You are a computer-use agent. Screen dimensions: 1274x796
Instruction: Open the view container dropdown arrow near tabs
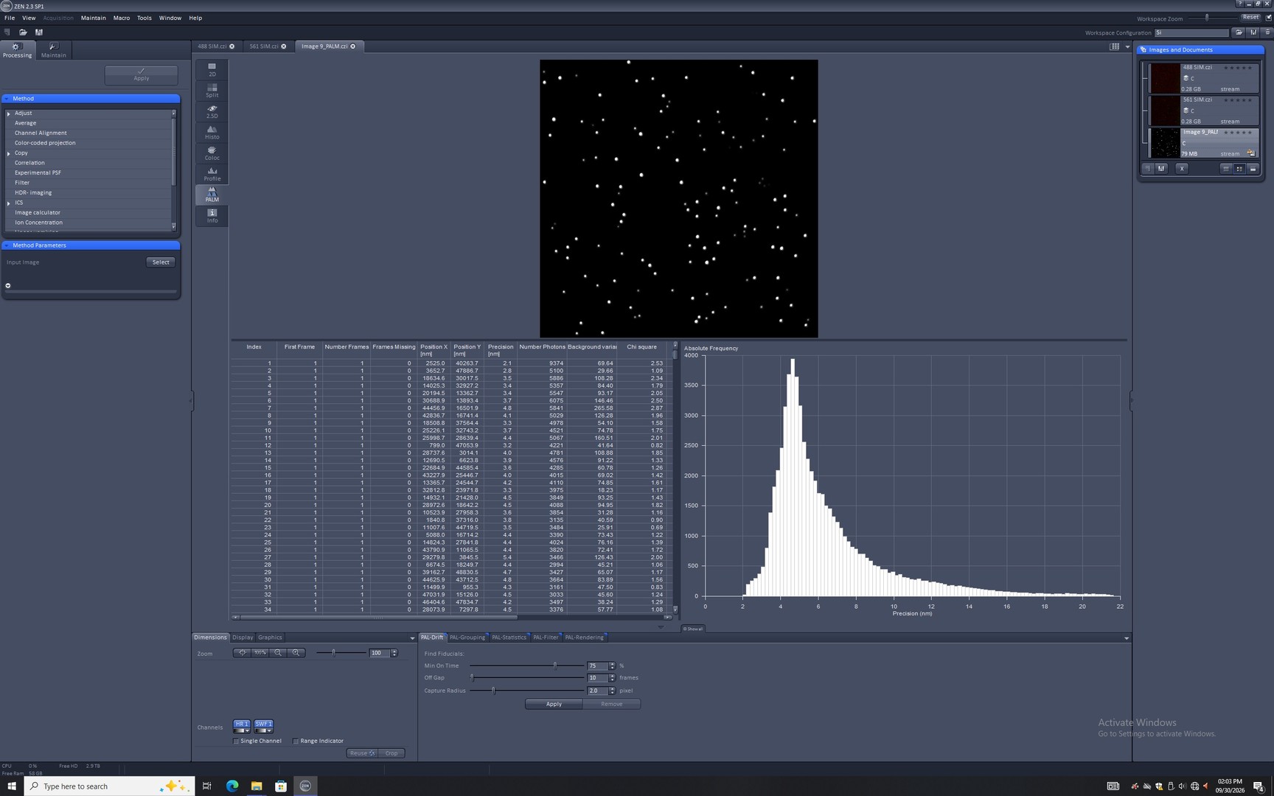pyautogui.click(x=1127, y=47)
